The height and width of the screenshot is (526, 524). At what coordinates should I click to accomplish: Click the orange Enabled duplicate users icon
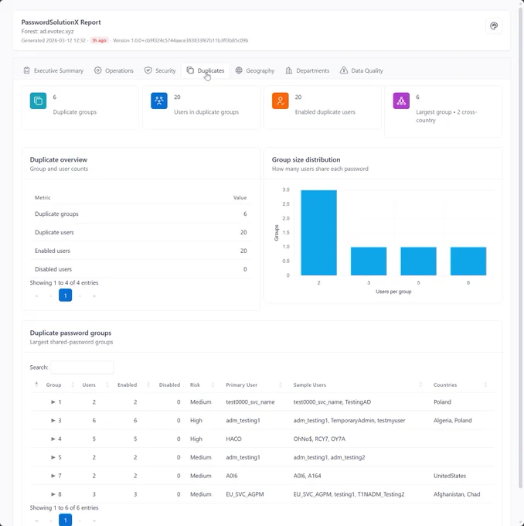[x=281, y=101]
